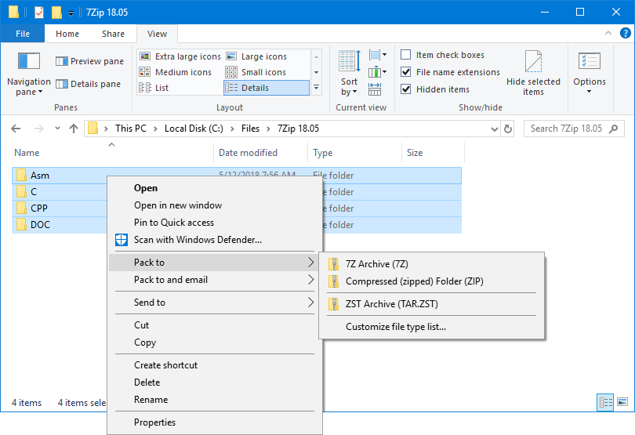This screenshot has height=435, width=635.
Task: Open the Sort by menu
Action: point(349,74)
